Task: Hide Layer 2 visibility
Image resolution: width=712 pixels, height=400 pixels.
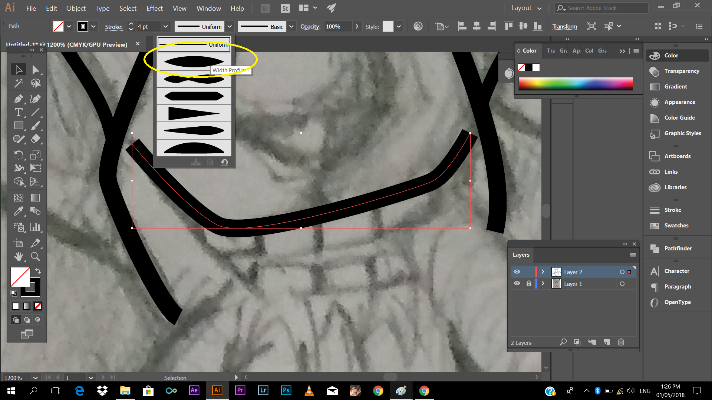Action: [x=517, y=272]
